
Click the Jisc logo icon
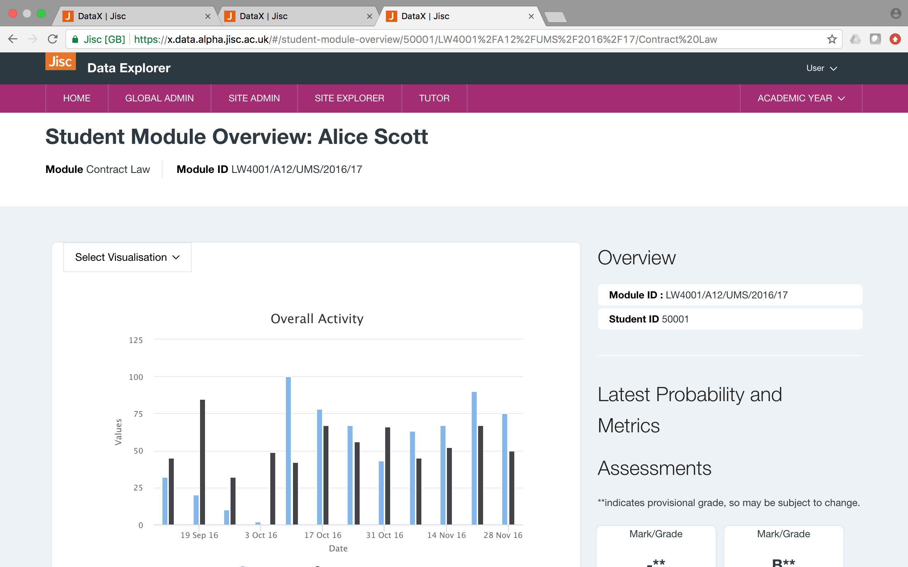click(60, 62)
